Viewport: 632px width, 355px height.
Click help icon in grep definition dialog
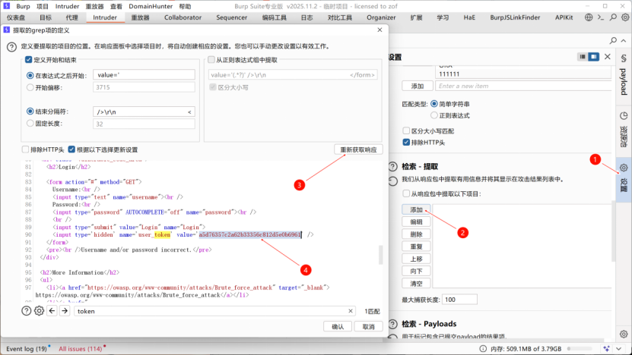[11, 47]
